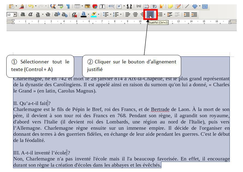Align text to the left
Screen dimensions: 243x172
pyautogui.click(x=128, y=15)
